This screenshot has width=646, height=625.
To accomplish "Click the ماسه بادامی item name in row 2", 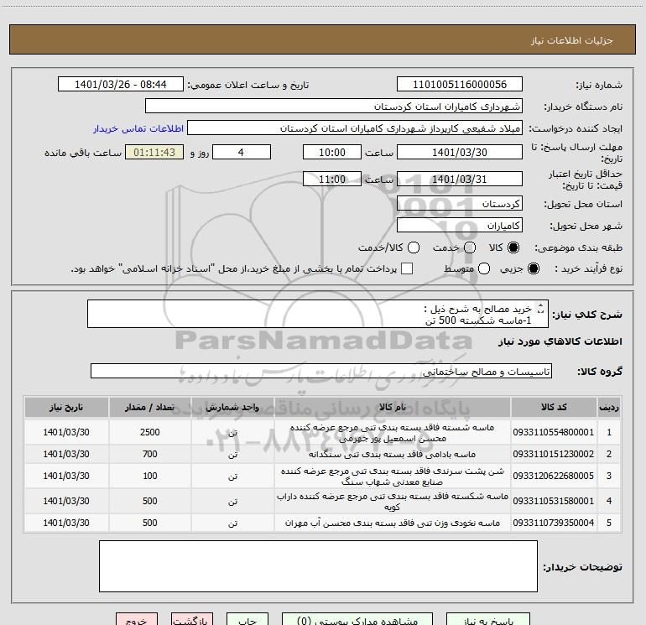I will tap(393, 454).
